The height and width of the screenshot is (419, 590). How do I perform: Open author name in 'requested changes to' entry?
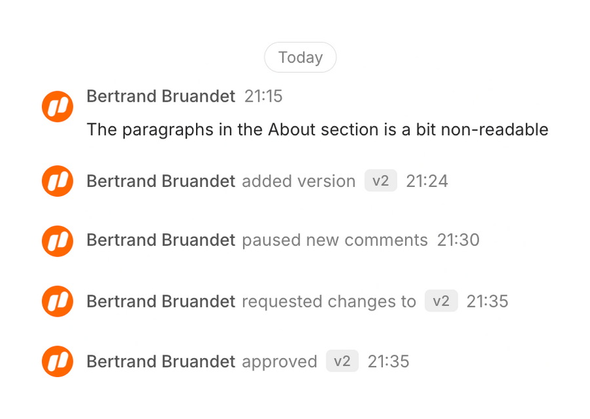161,302
